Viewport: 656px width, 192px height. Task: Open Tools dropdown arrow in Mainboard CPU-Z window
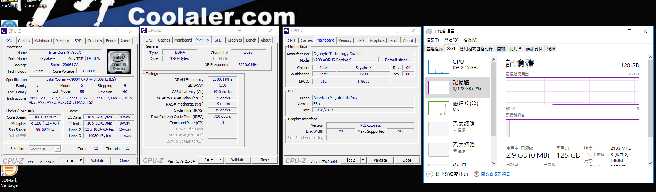(x=363, y=160)
